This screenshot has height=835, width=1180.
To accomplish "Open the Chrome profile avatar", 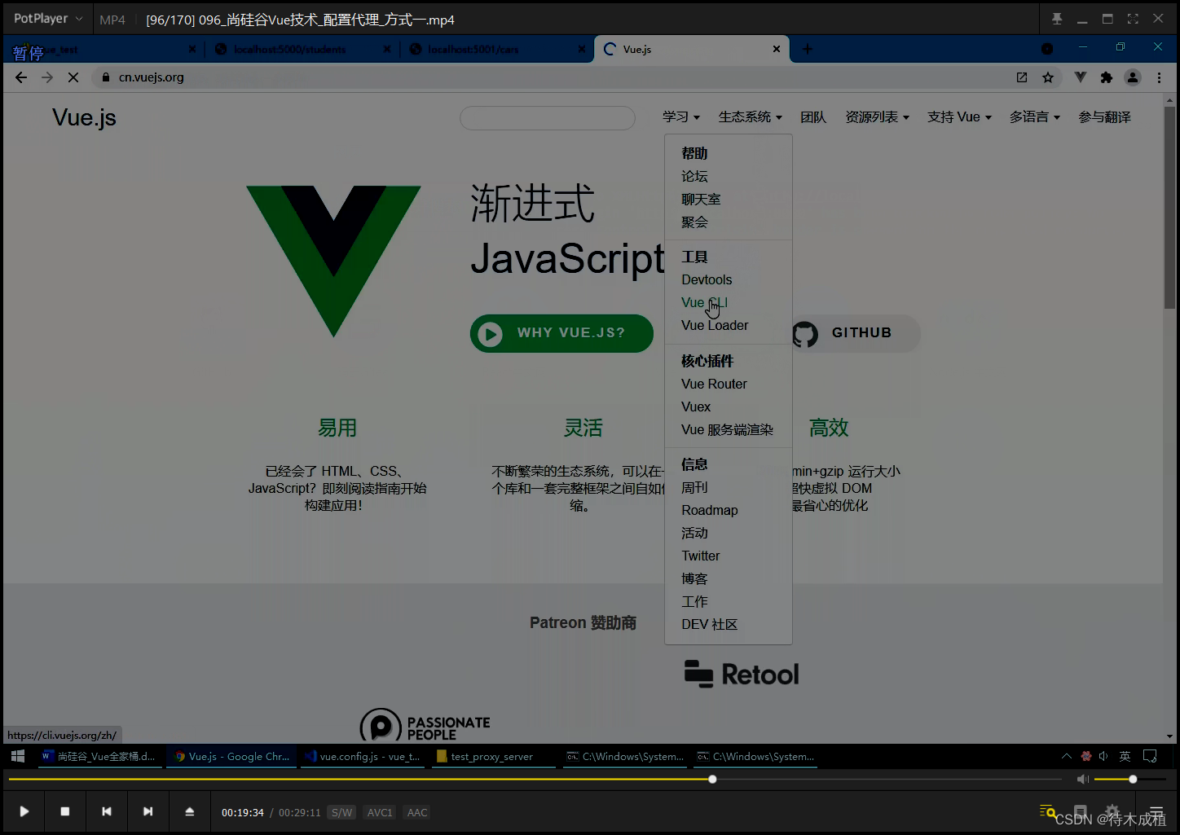I will [x=1133, y=77].
